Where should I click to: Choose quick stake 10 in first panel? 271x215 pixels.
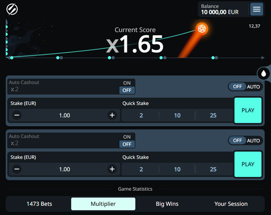[x=177, y=115]
